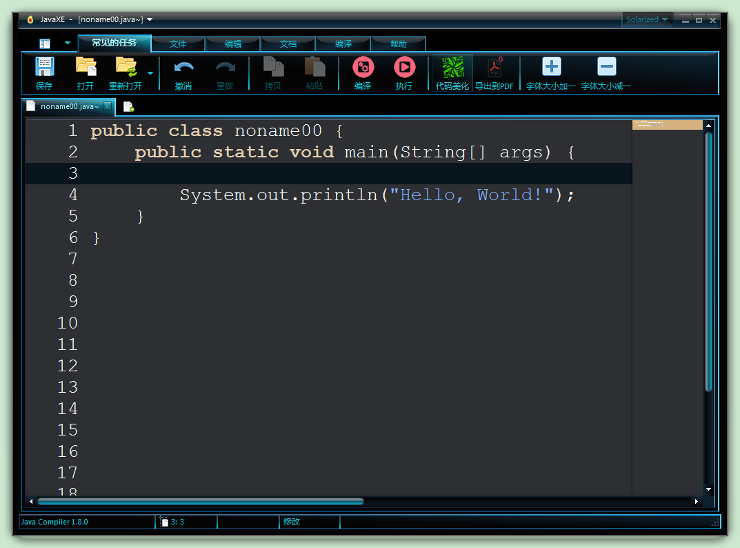Click the code beautify (代码美化) icon

click(x=452, y=68)
